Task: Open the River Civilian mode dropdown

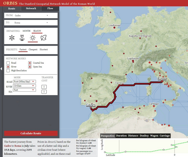Action: pos(24,86)
